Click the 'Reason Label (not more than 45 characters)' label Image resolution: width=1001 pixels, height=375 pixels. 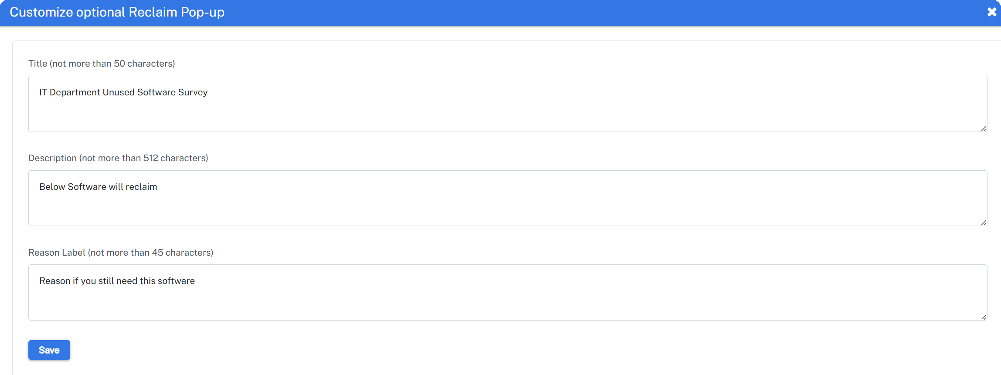pyautogui.click(x=121, y=253)
